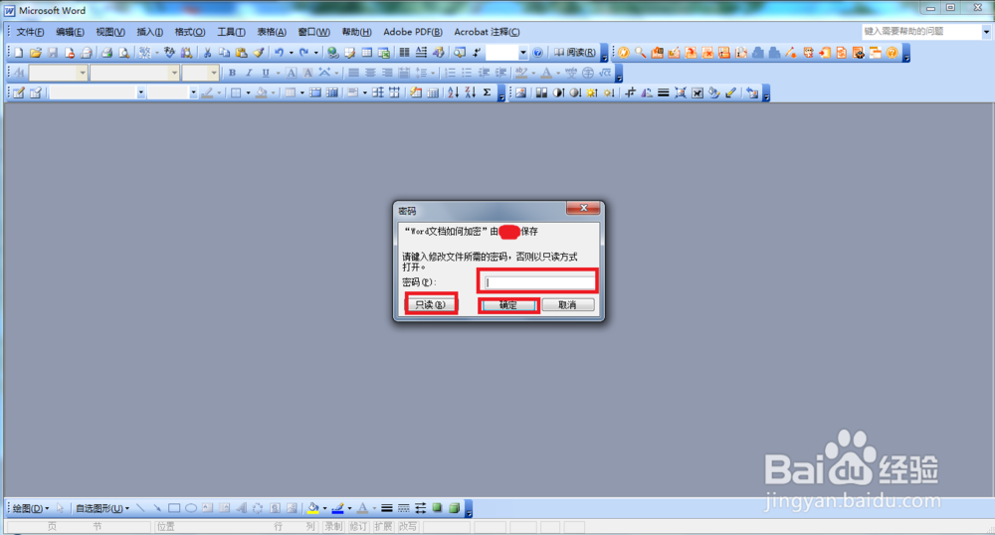Click the Line Color brush swatch
Viewport: 995px width, 535px height.
(337, 508)
